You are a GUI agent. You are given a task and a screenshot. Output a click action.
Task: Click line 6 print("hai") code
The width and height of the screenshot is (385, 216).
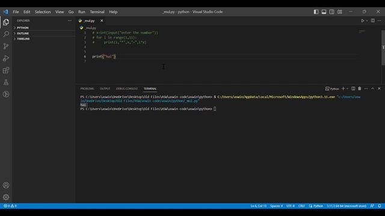point(104,56)
